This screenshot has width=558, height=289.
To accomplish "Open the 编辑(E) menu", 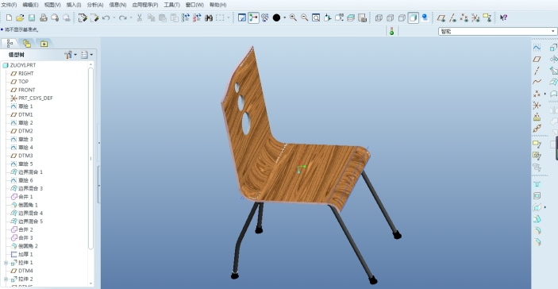I will (x=31, y=5).
